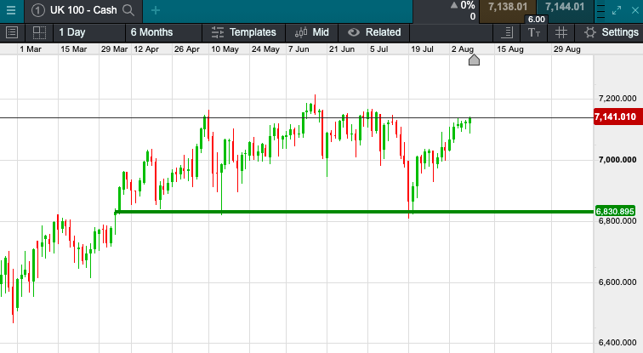Open chart Settings
The width and height of the screenshot is (643, 353).
609,32
